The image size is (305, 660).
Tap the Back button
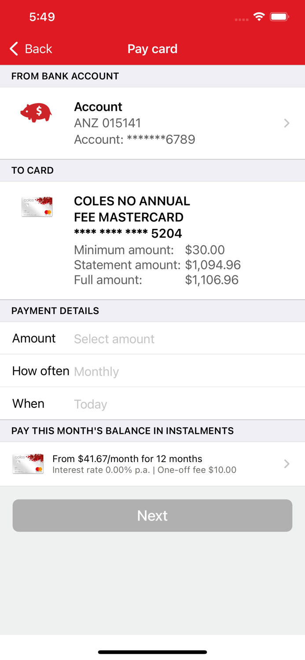coord(30,49)
